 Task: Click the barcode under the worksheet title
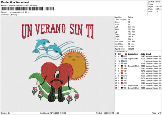pos(28,9)
